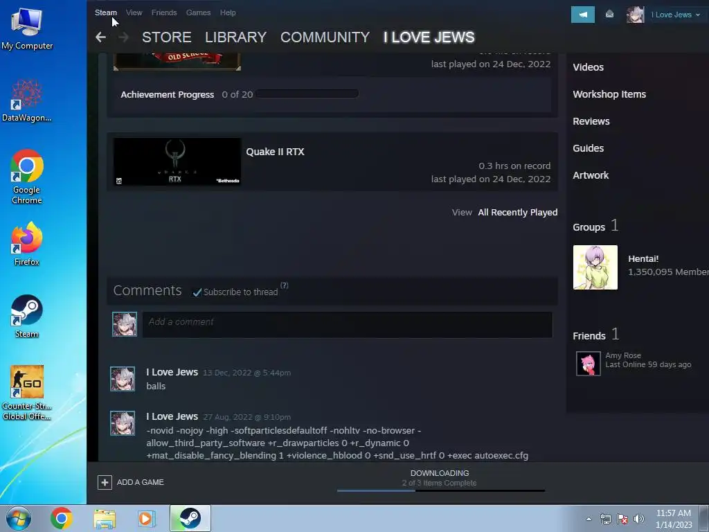Open the Groups list link
The width and height of the screenshot is (709, 532).
coord(589,227)
